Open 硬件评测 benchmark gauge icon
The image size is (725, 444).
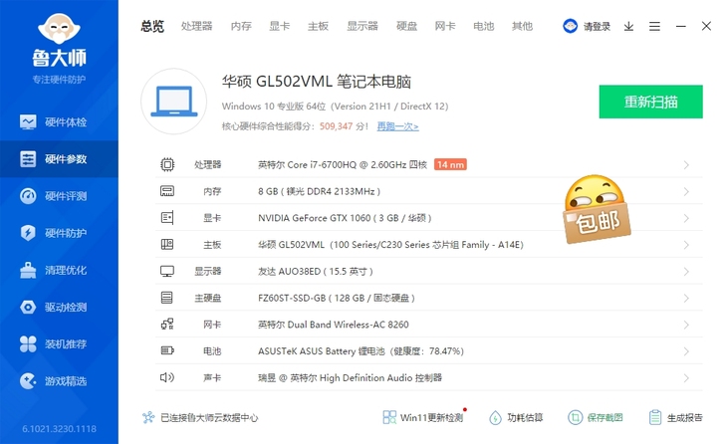[x=28, y=196]
